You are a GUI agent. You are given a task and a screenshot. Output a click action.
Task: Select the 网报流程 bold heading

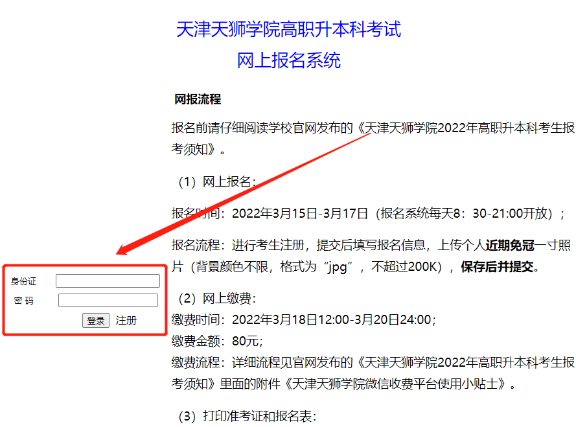pyautogui.click(x=198, y=99)
